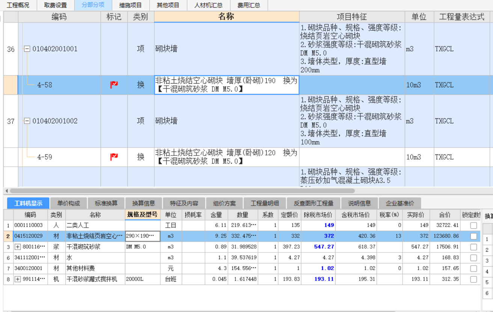
Task: Open the 取费设置 tab
Action: [x=56, y=5]
